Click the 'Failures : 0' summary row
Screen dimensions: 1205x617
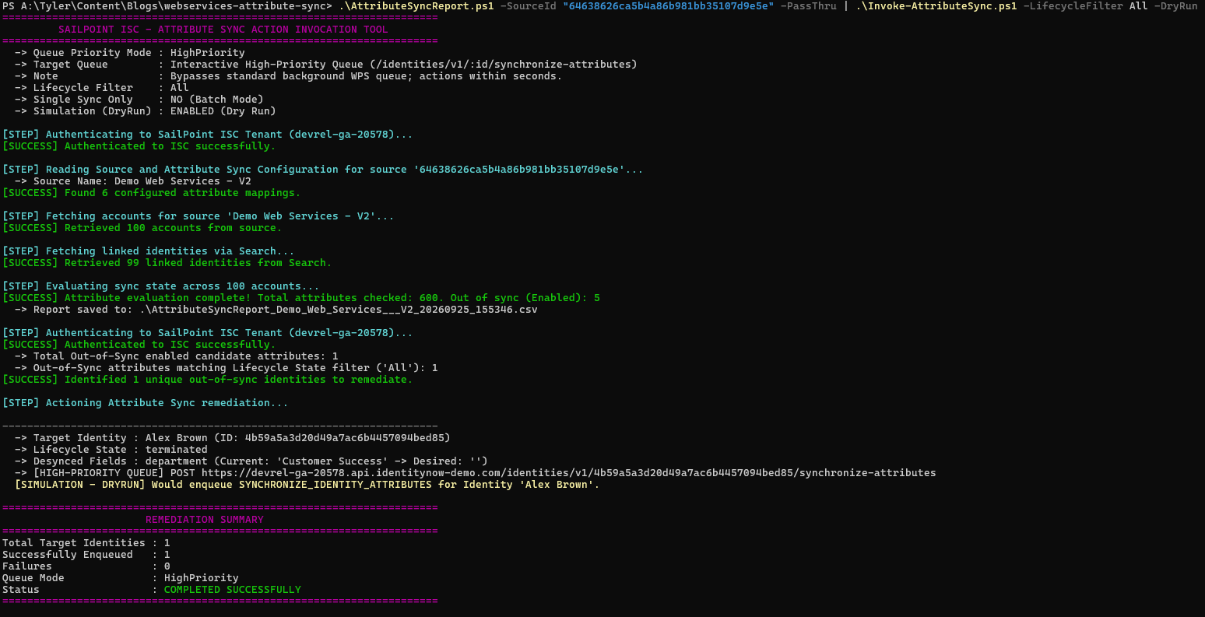point(86,566)
